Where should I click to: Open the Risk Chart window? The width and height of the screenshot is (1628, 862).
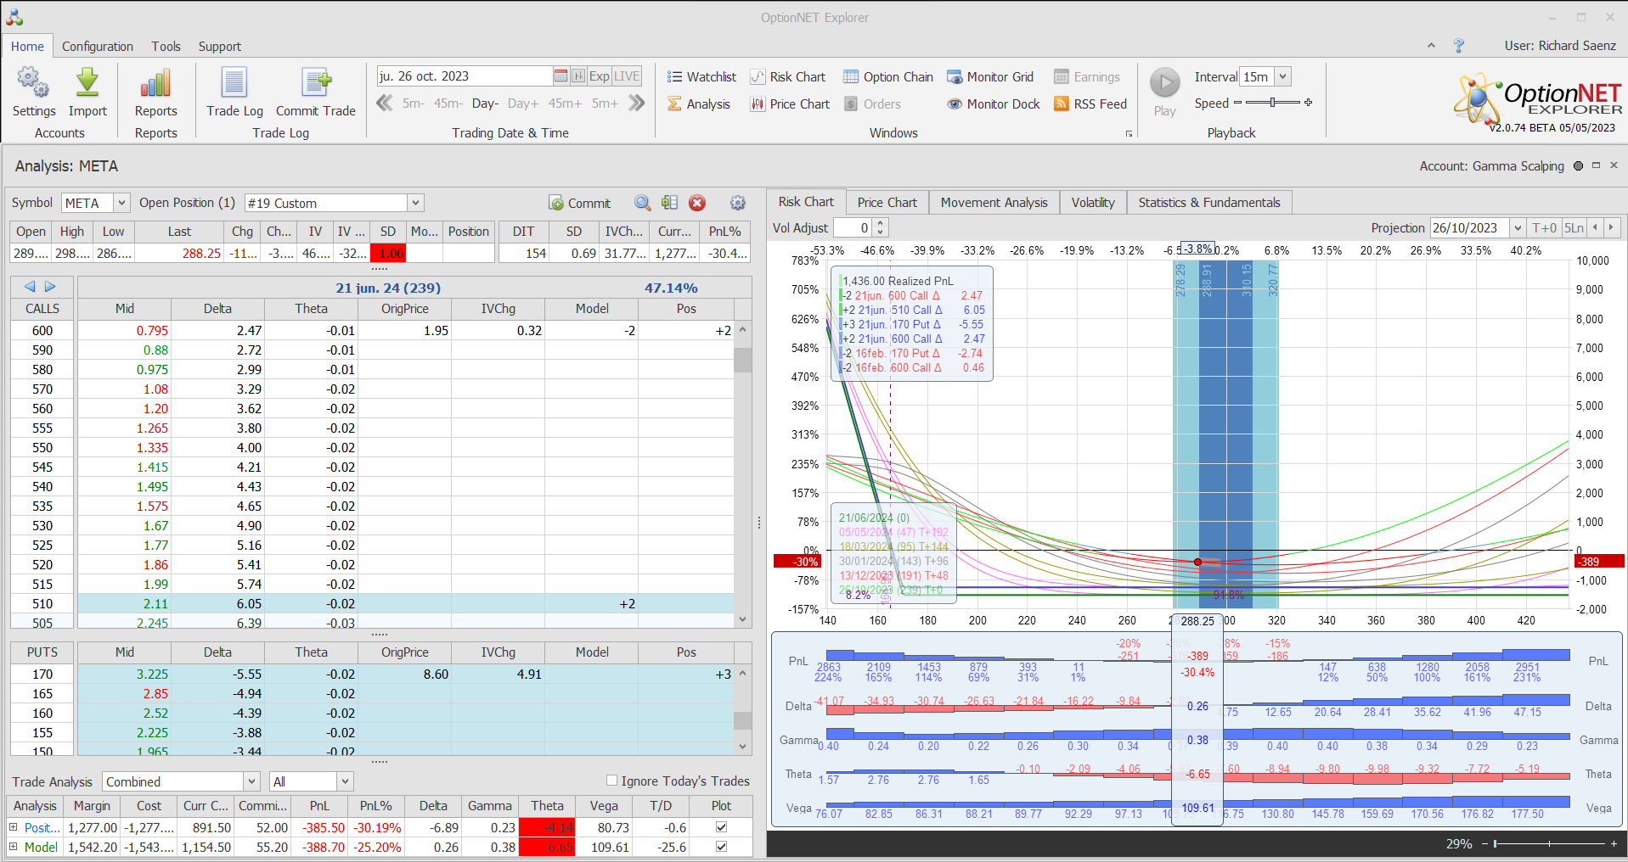point(787,76)
